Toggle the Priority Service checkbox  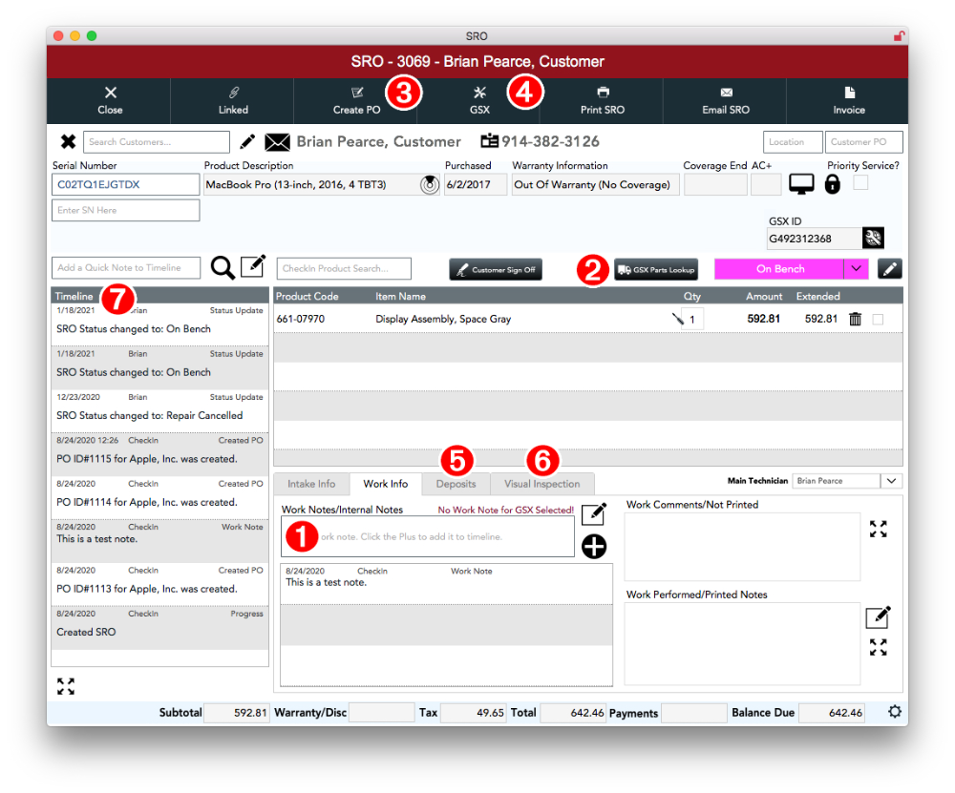860,183
